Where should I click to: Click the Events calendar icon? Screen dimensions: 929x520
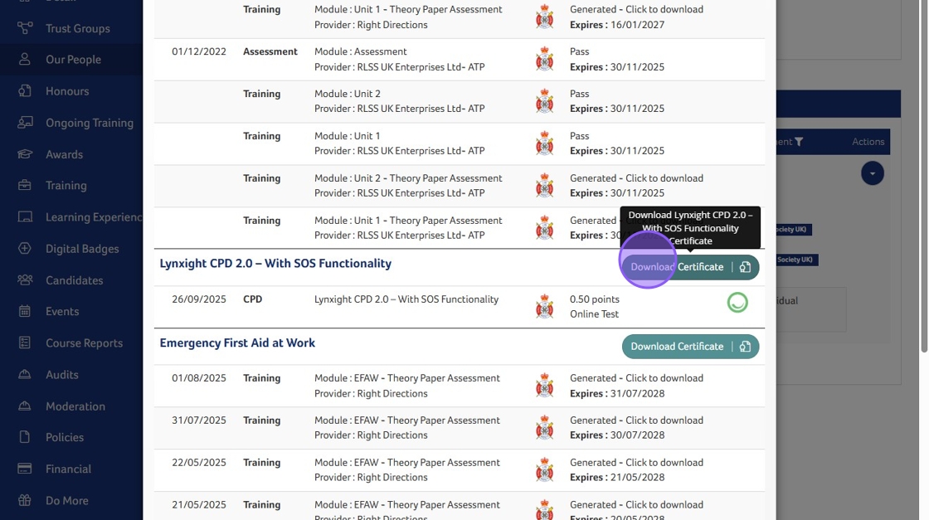click(25, 311)
